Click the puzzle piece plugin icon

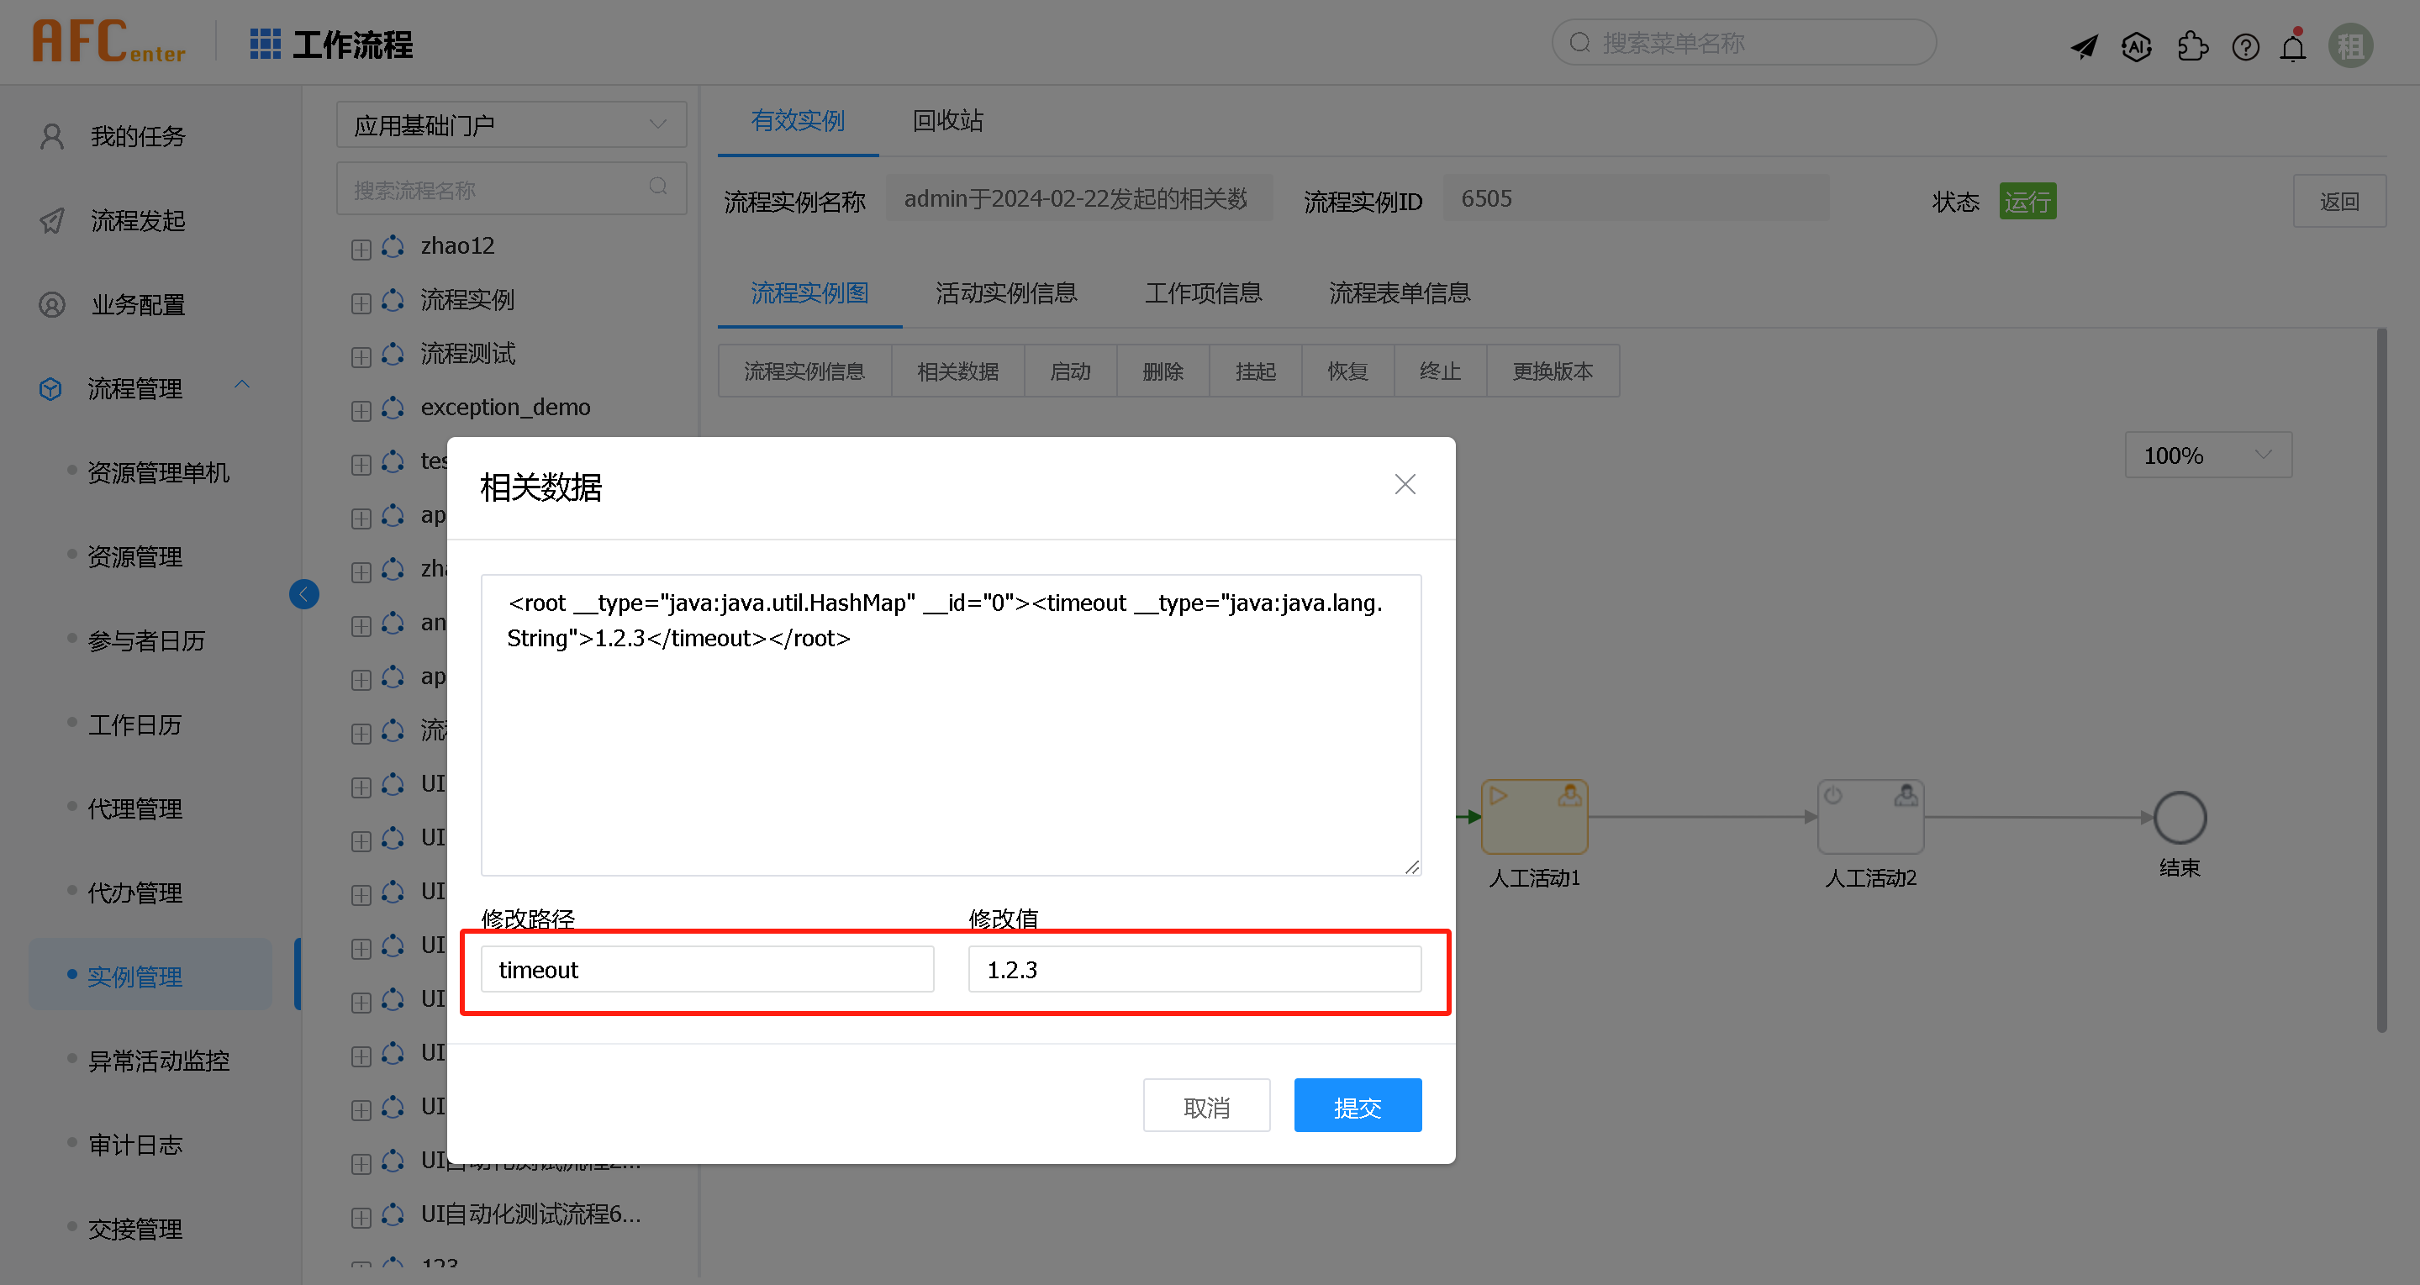2193,45
